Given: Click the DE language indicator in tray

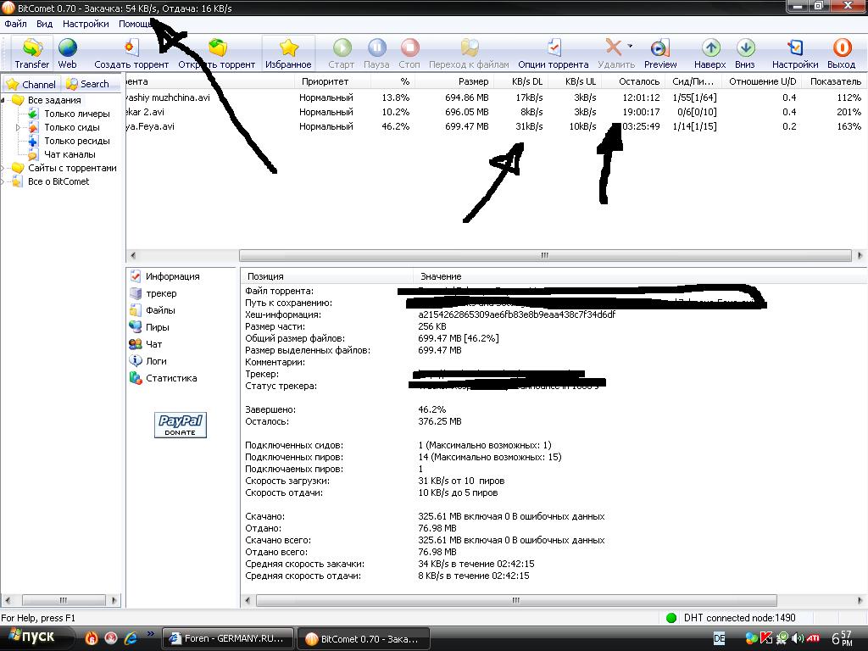Looking at the screenshot, I should coord(719,638).
